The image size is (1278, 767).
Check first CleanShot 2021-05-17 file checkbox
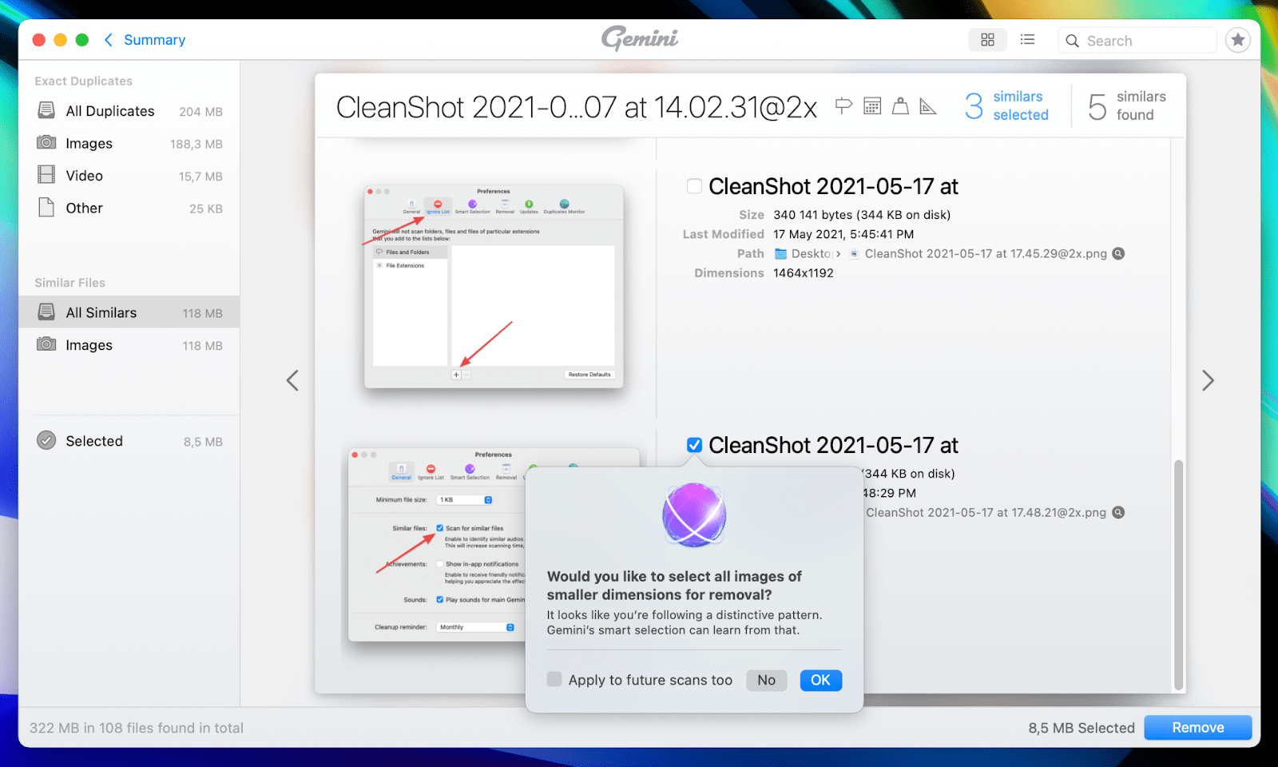694,186
